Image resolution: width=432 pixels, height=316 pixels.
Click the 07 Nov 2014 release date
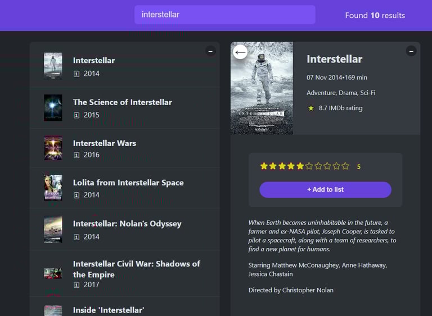click(x=324, y=78)
